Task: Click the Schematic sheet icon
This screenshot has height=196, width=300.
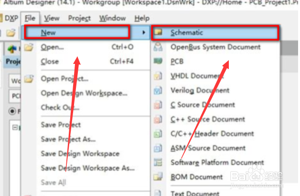Action: (x=158, y=32)
